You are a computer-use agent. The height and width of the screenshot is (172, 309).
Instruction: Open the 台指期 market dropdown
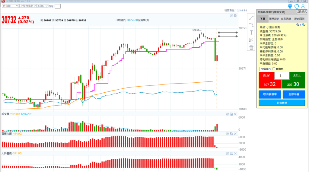tap(10, 6)
